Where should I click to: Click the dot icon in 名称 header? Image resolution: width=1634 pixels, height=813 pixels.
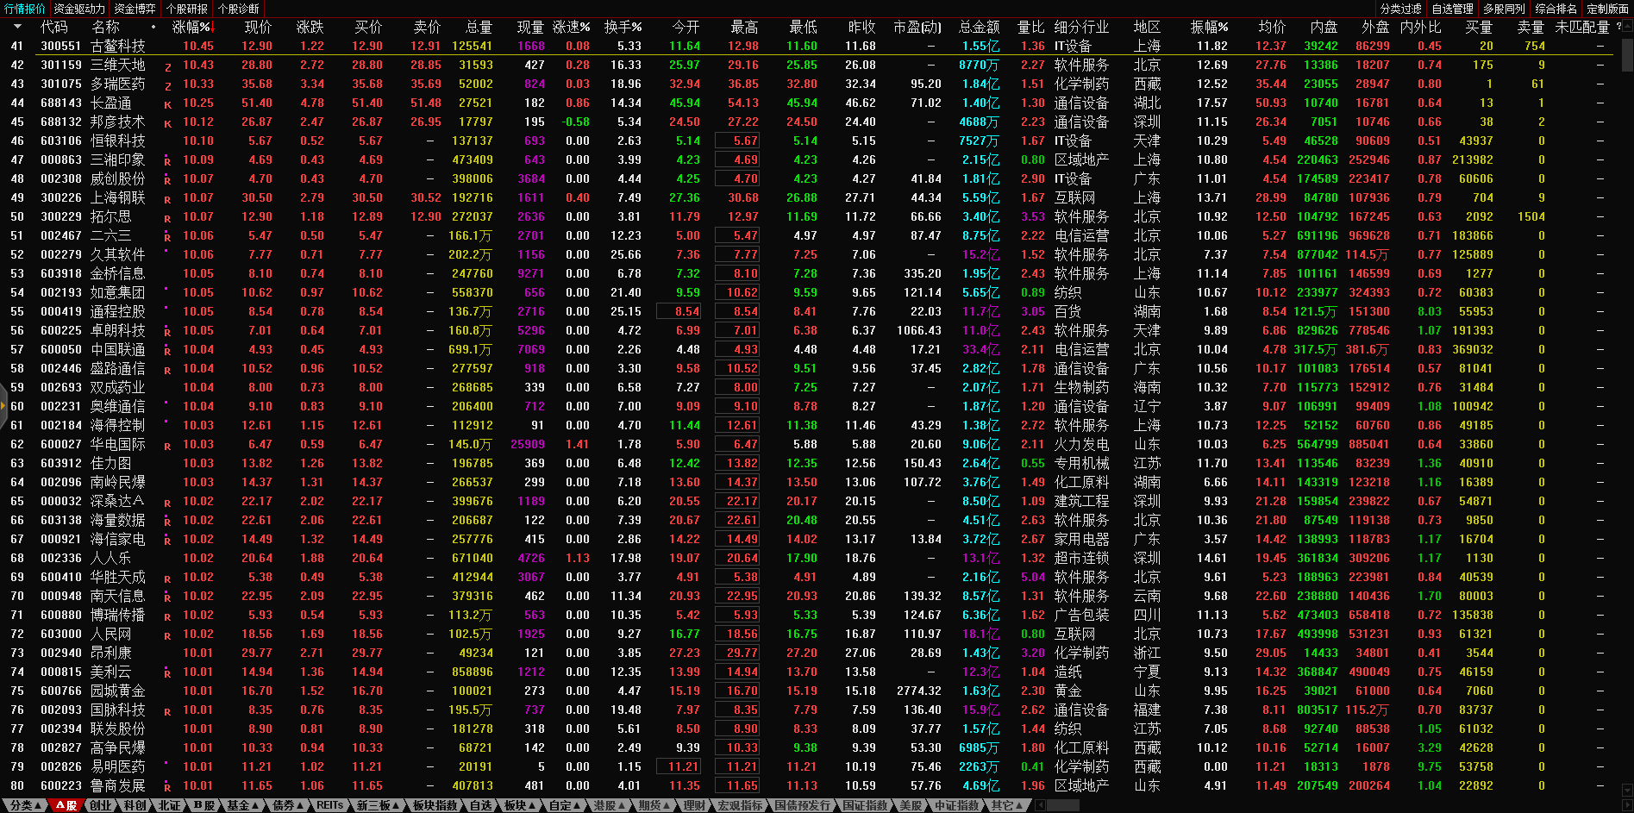pos(153,27)
